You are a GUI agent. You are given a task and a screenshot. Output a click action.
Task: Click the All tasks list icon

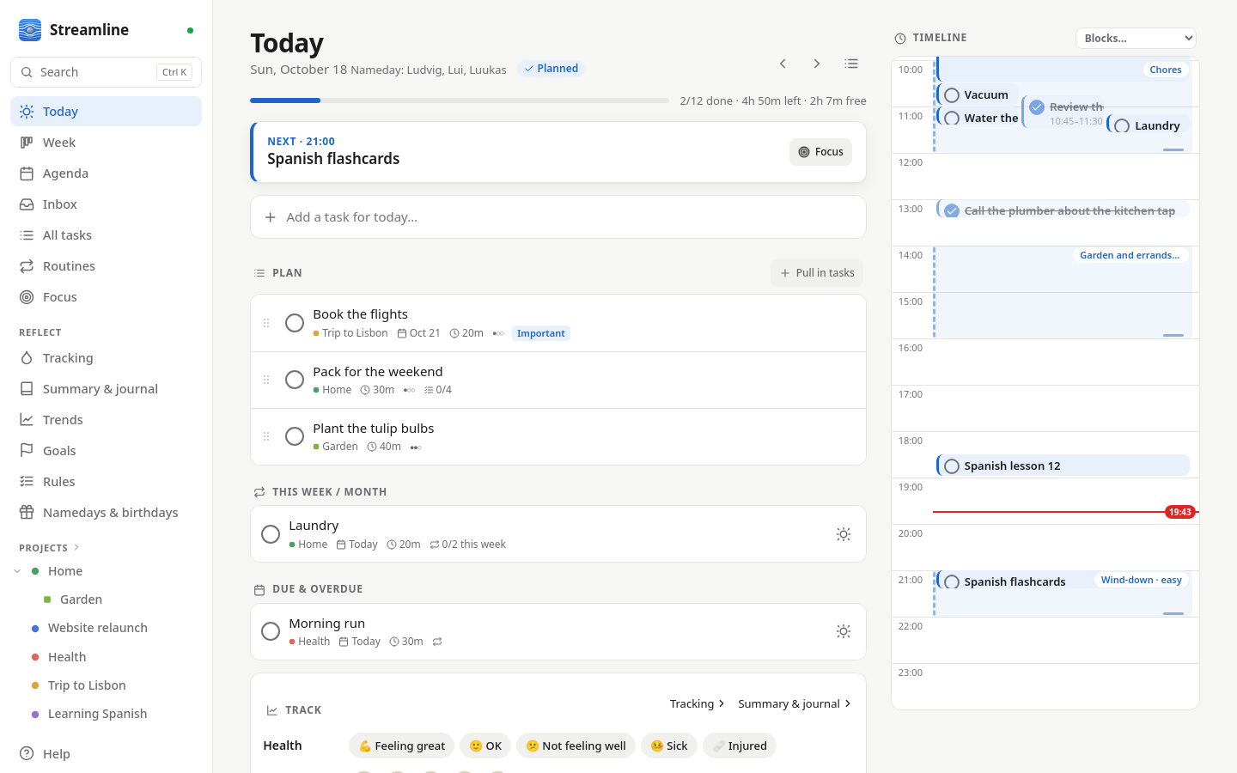pyautogui.click(x=27, y=235)
